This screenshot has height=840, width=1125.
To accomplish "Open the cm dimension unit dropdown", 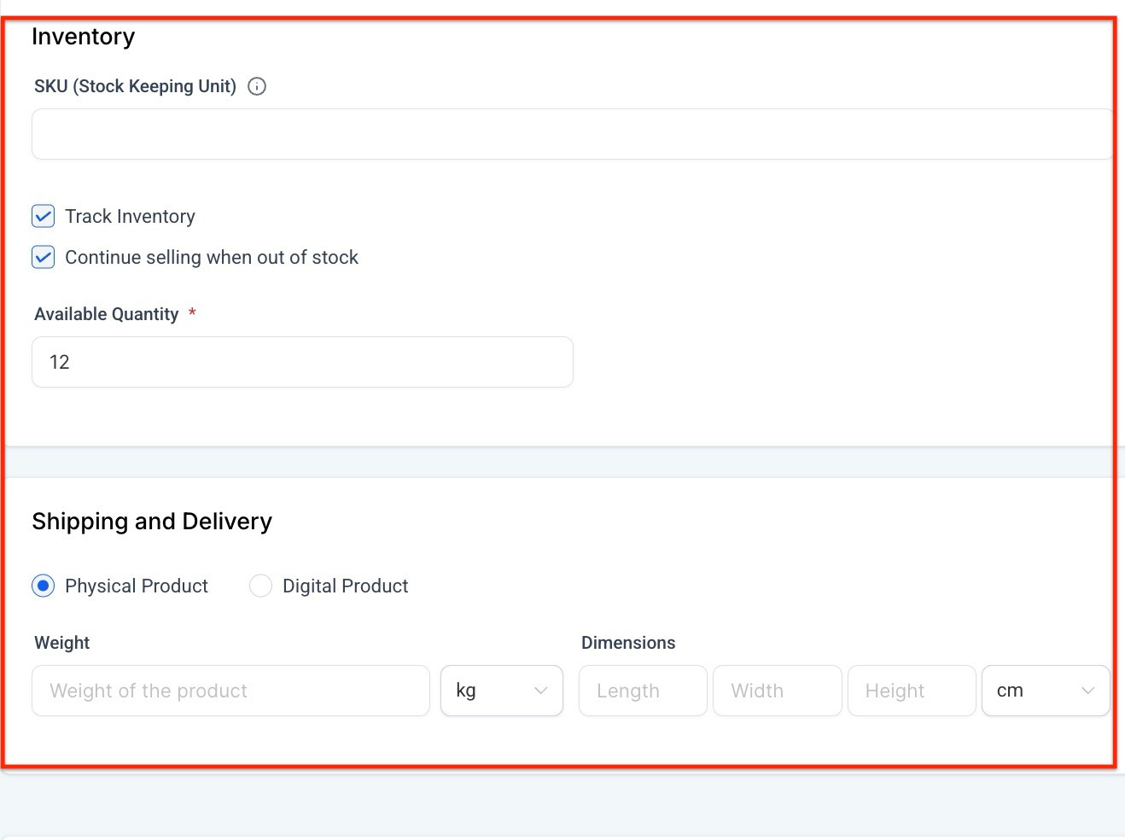I will tap(1045, 691).
